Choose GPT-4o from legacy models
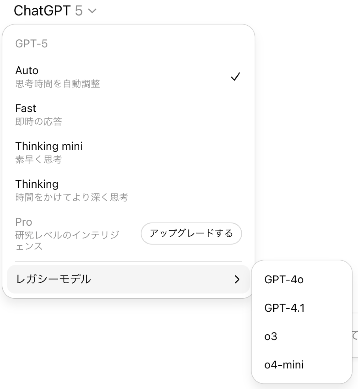Screen dimensions: 358x389 [284, 280]
